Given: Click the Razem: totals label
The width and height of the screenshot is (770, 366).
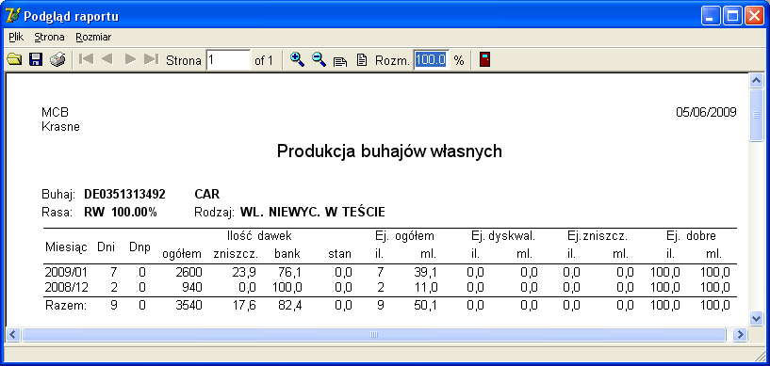Looking at the screenshot, I should tap(66, 306).
